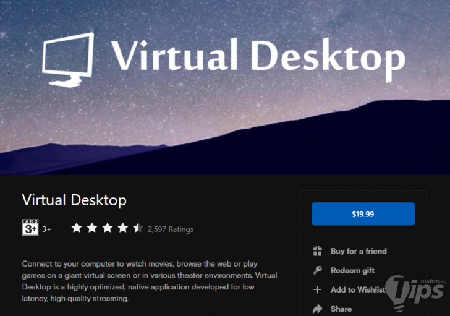The width and height of the screenshot is (450, 316).
Task: Click the gift box icon
Action: point(318,251)
